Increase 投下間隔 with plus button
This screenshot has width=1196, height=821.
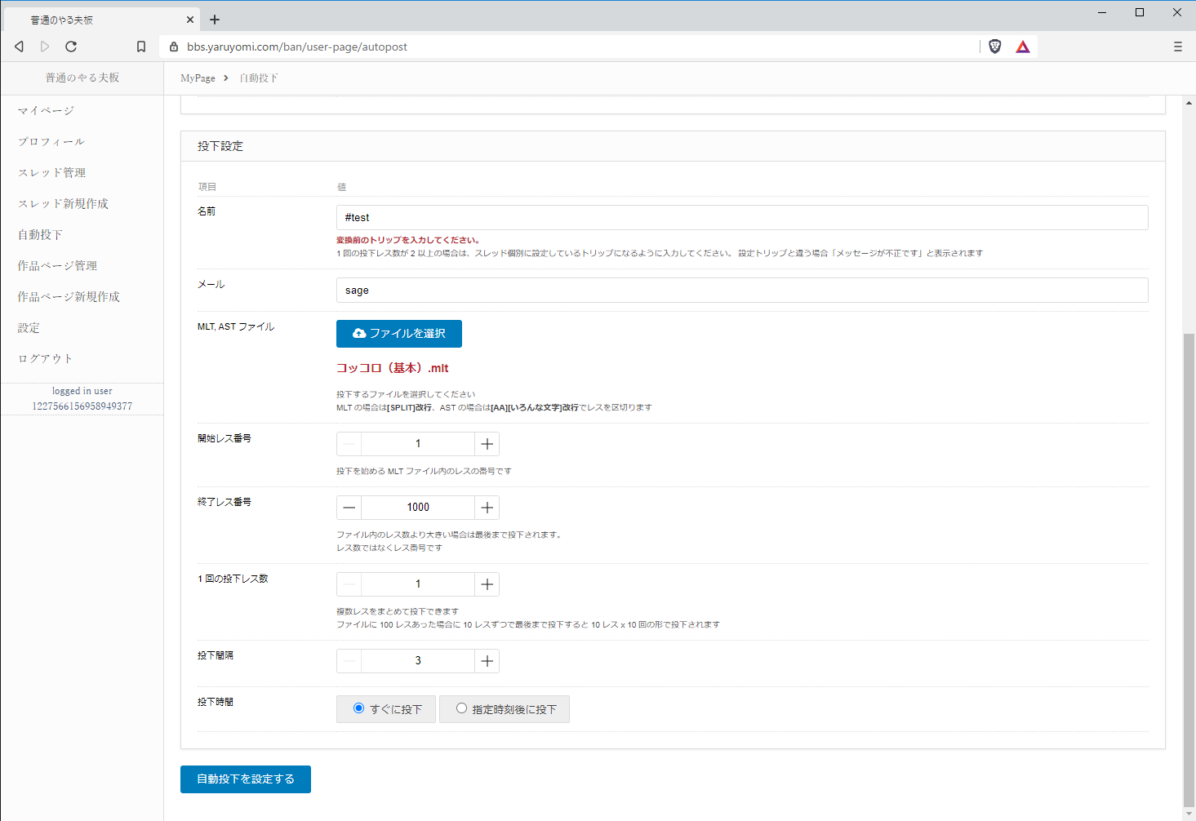tap(487, 661)
